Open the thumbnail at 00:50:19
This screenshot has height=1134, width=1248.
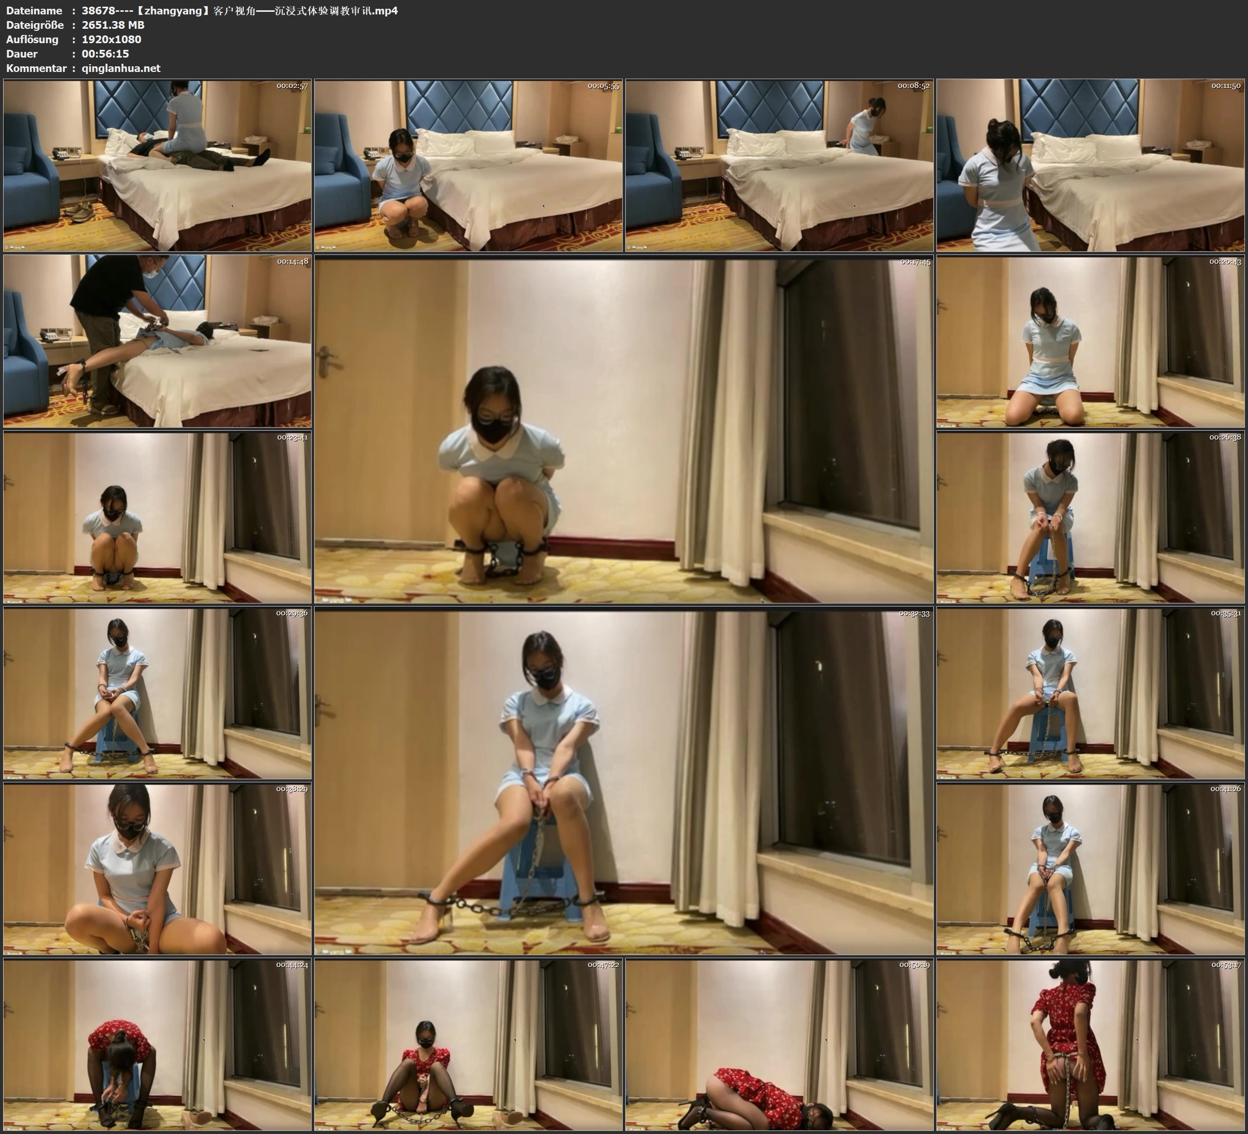coord(779,1045)
